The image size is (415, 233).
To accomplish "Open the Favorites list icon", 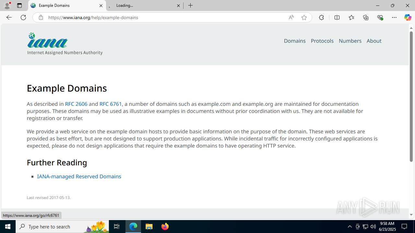I will coord(351,17).
